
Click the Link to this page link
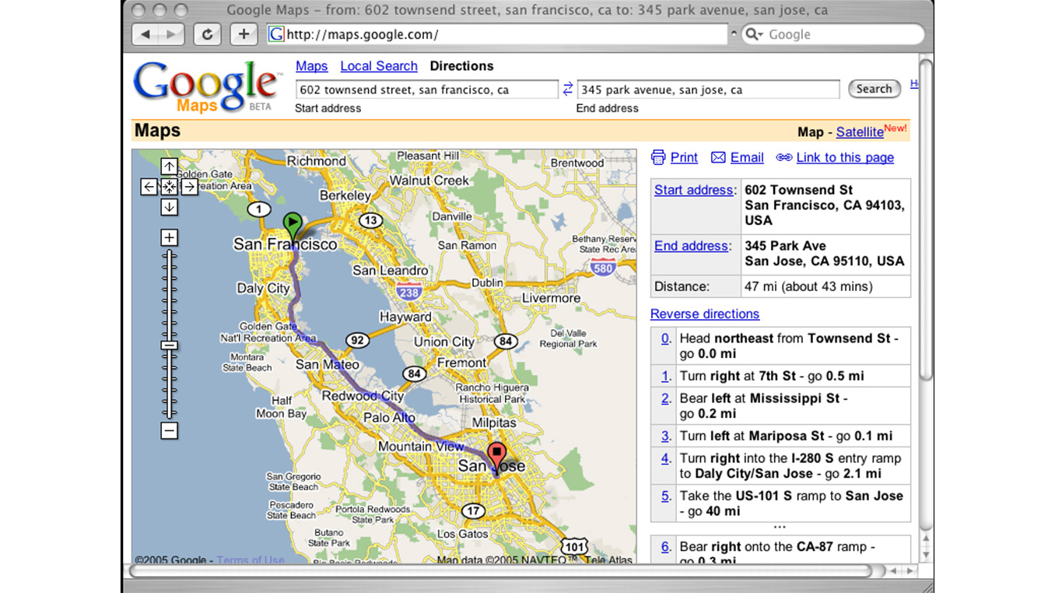(845, 157)
